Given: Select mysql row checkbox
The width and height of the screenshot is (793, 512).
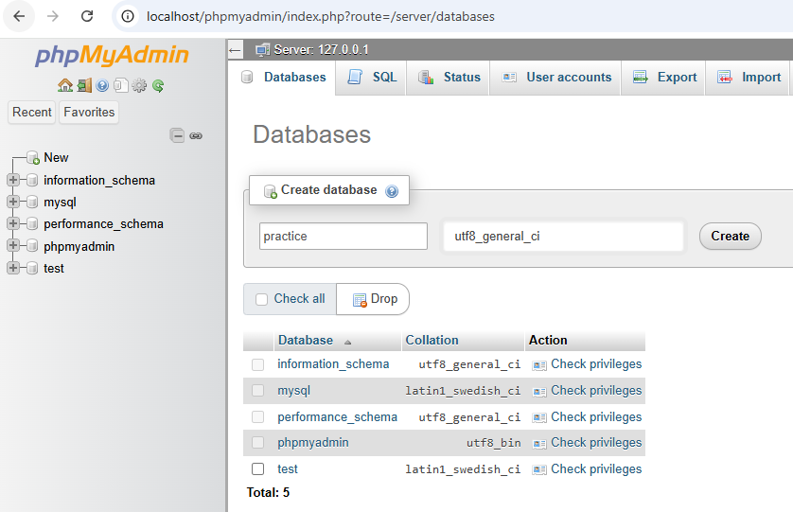Looking at the screenshot, I should pos(258,391).
